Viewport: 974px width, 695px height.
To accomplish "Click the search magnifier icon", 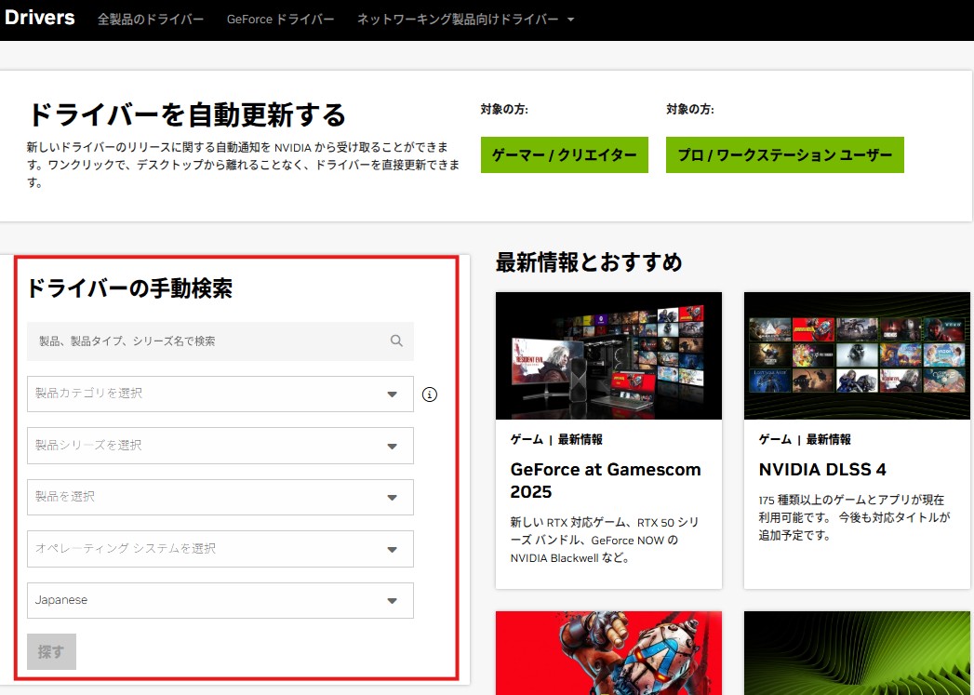I will coord(396,341).
